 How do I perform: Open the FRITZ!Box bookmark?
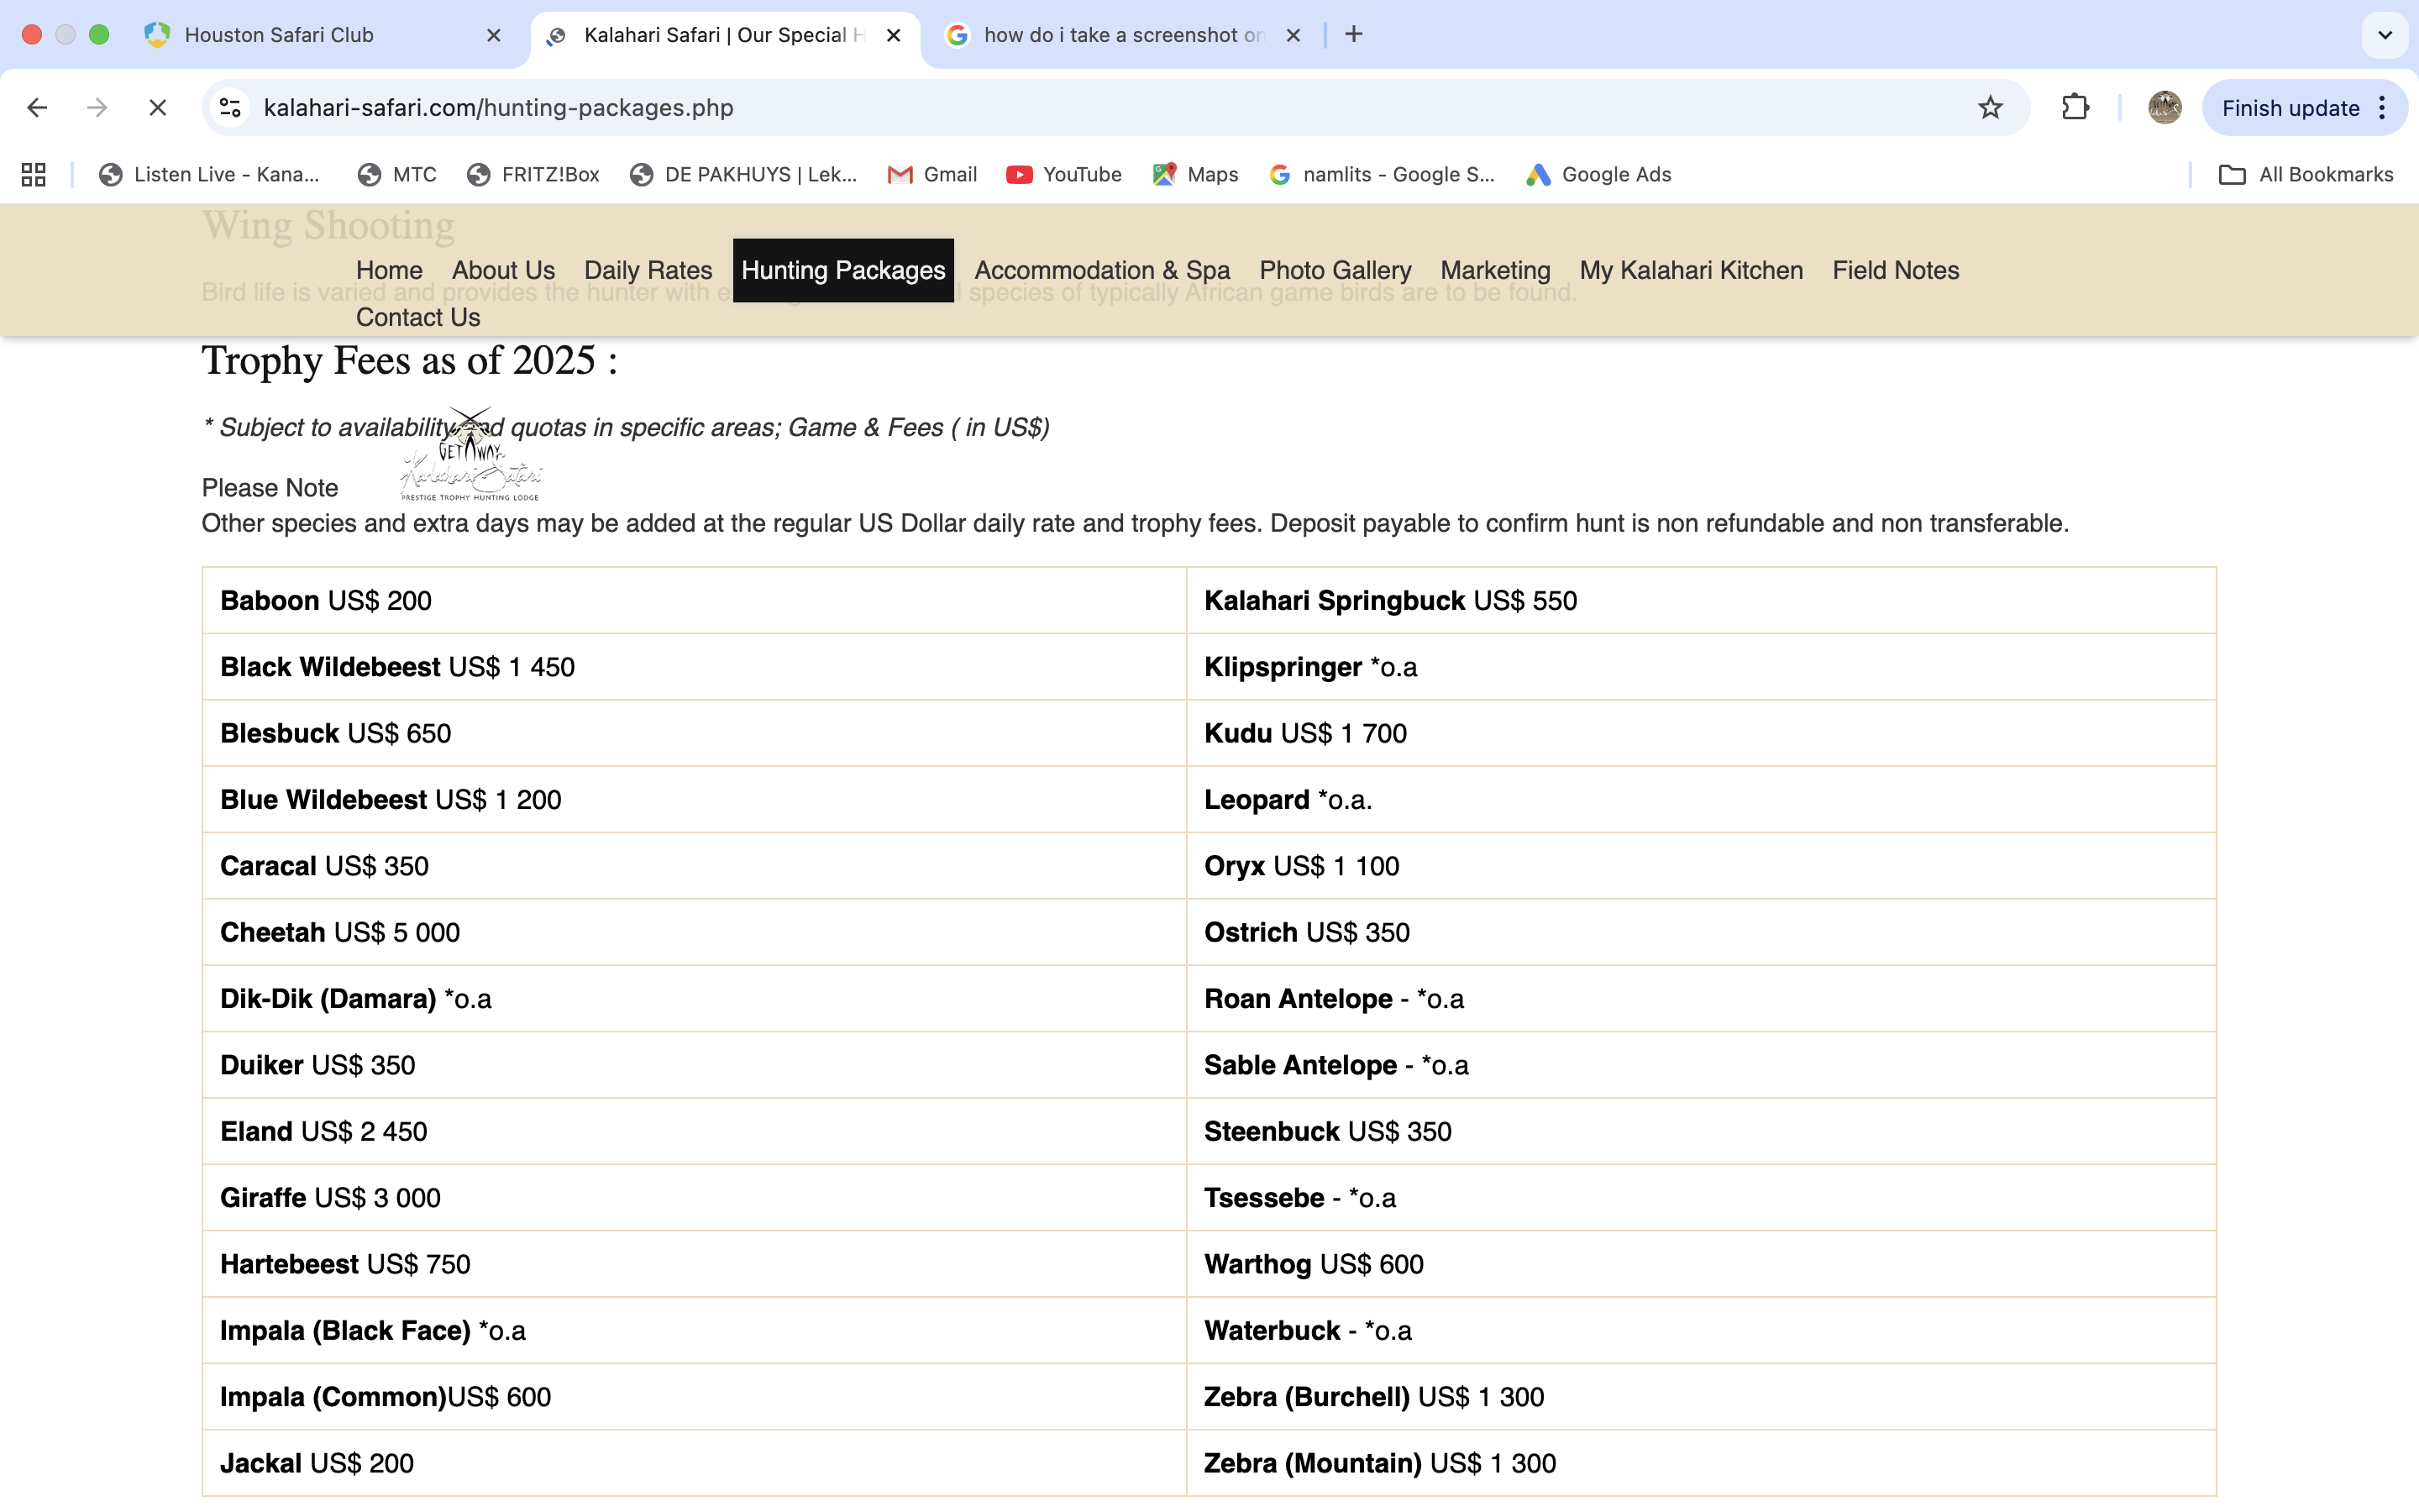[x=534, y=175]
